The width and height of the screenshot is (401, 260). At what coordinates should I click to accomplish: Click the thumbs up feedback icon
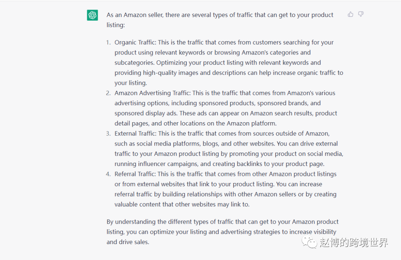coord(351,14)
